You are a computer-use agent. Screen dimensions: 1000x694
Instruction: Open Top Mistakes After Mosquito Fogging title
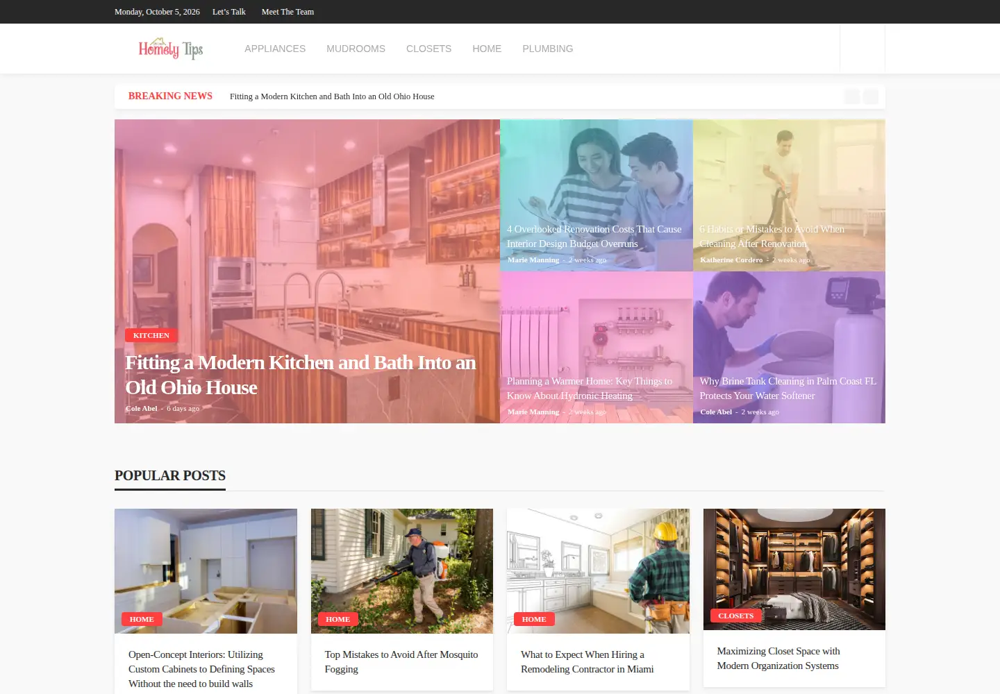[x=401, y=661]
